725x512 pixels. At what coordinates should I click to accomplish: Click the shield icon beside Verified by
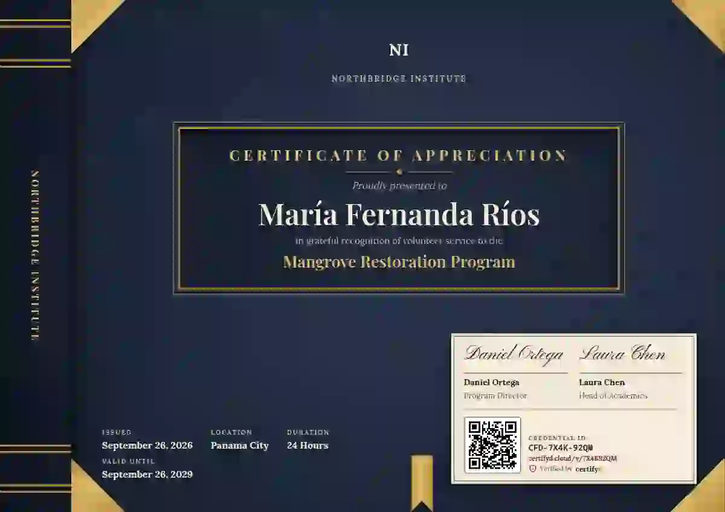532,469
